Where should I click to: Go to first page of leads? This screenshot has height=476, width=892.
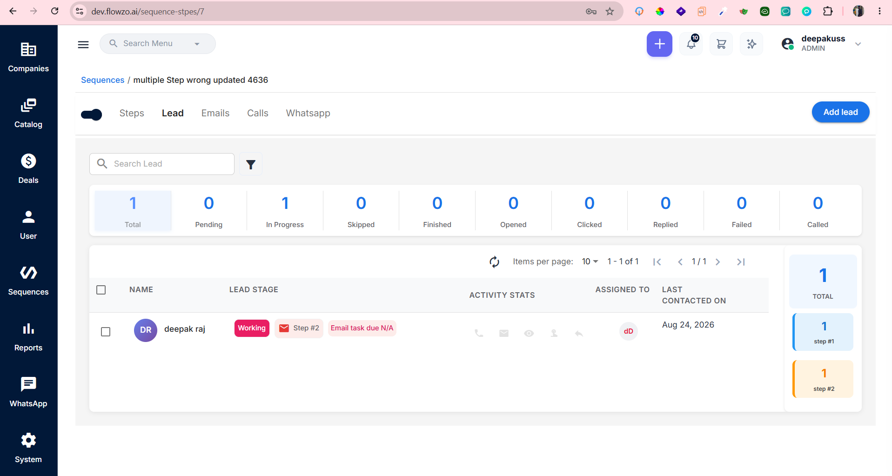click(657, 262)
